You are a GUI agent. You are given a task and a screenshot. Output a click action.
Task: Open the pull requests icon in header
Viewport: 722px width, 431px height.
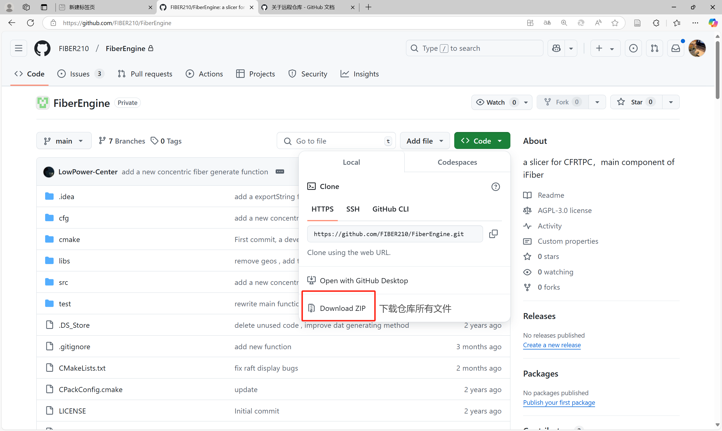(654, 48)
